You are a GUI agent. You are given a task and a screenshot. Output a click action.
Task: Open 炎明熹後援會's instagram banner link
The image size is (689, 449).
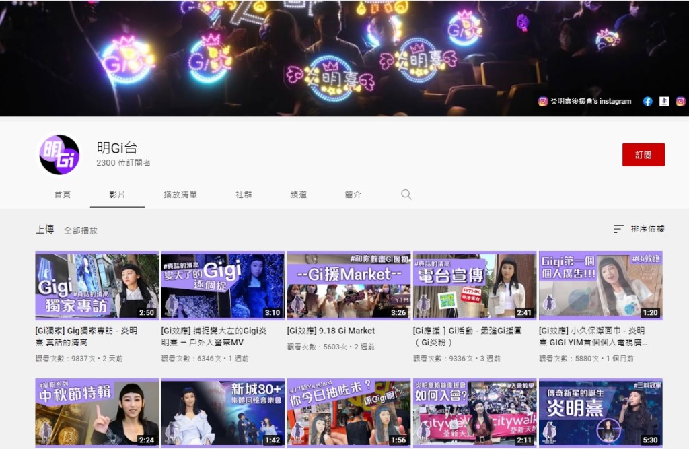tap(585, 102)
